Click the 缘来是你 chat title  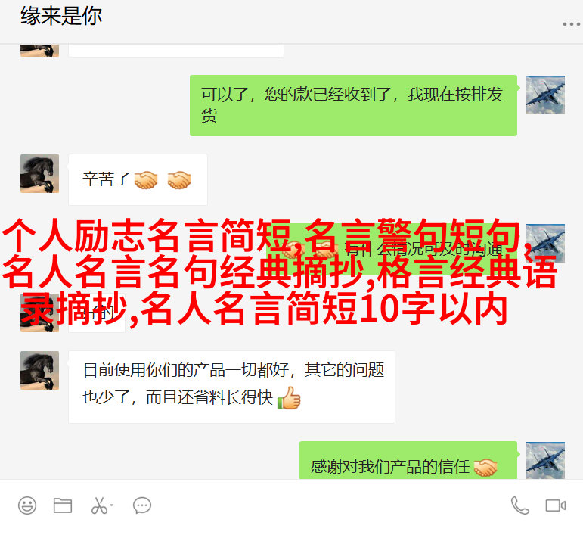tap(61, 16)
